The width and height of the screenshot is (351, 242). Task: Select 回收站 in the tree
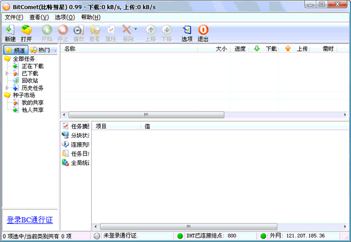[30, 80]
